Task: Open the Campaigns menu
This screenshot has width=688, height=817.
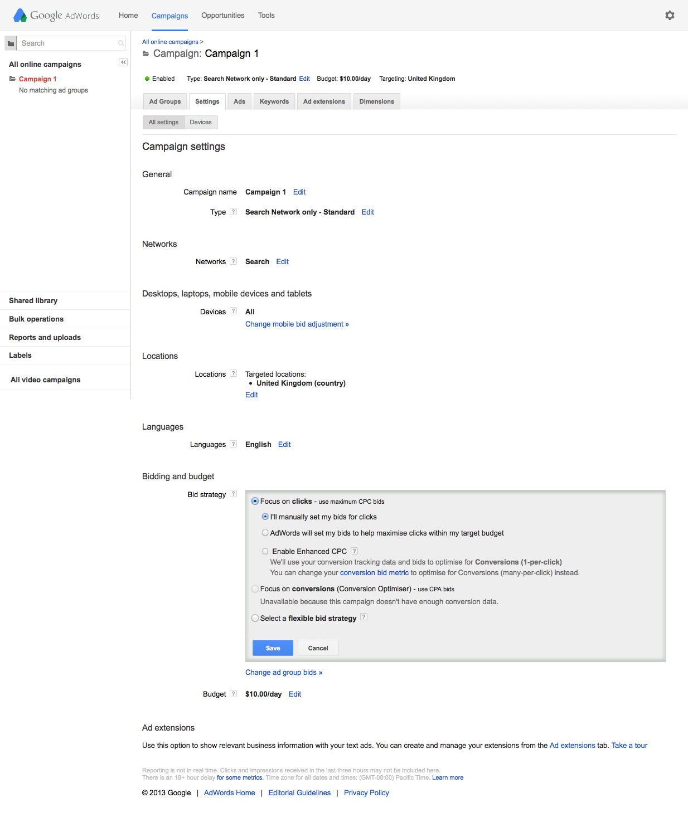Action: tap(169, 16)
